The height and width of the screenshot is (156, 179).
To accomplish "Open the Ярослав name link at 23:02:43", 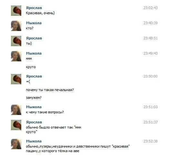I will [x=34, y=8].
